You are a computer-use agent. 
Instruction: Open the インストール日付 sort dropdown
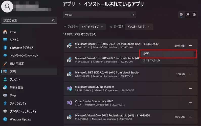pyautogui.click(x=139, y=27)
